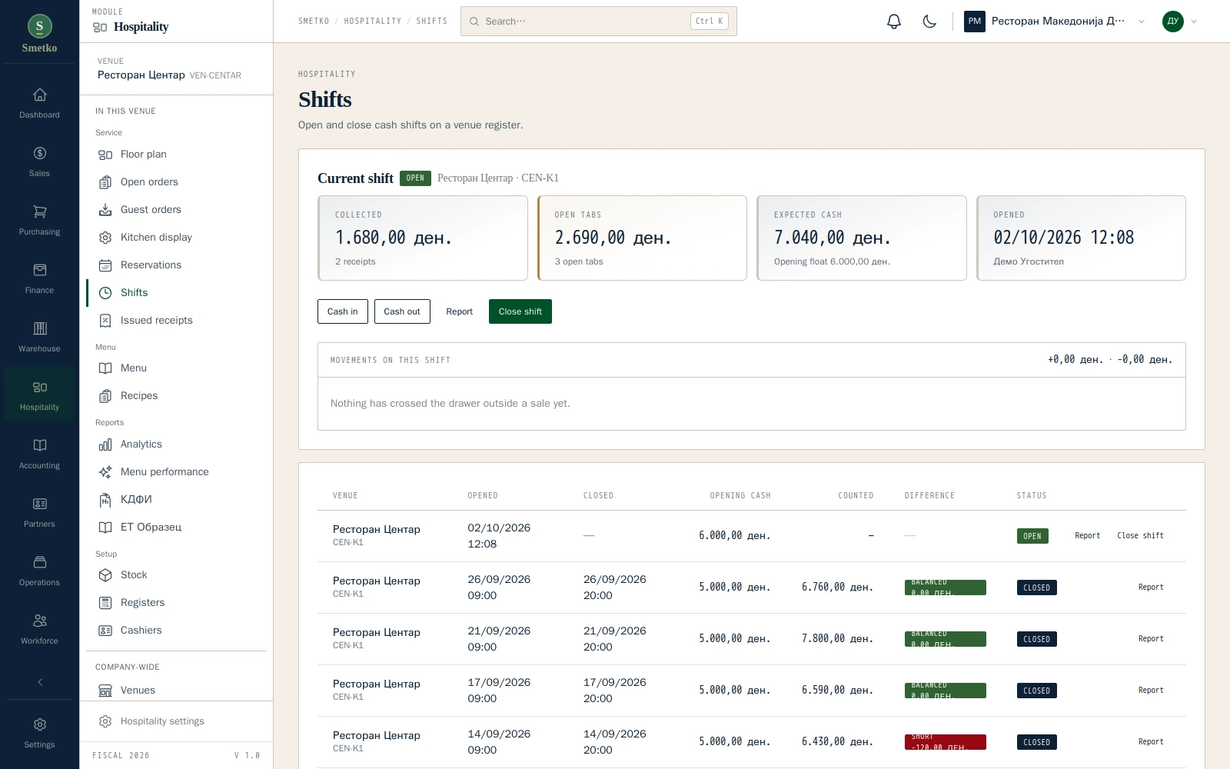Screen dimensions: 1230x769
Task: Open Venues under Company-wide
Action: 178,691
